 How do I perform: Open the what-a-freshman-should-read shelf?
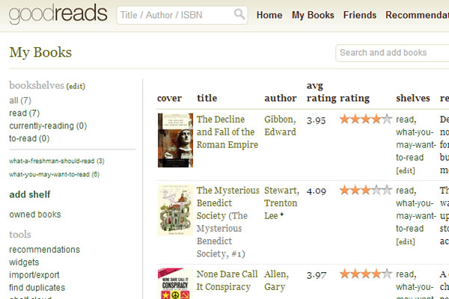click(x=57, y=161)
